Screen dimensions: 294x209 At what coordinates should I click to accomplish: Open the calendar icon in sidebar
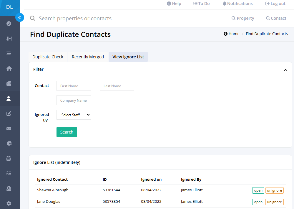[x=9, y=158]
